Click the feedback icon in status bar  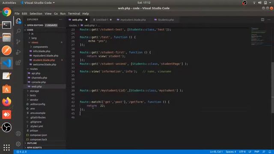click(x=264, y=152)
